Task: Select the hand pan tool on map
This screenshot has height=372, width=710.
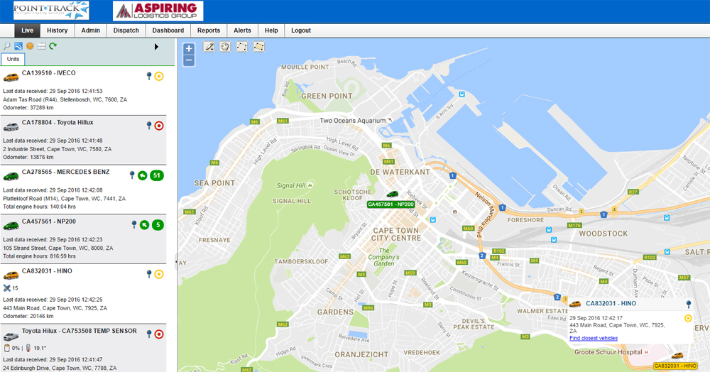Action: (225, 47)
